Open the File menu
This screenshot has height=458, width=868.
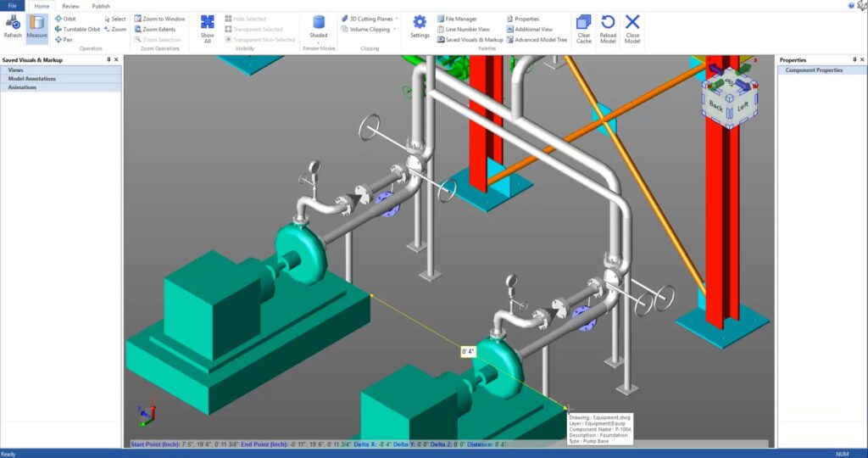13,6
